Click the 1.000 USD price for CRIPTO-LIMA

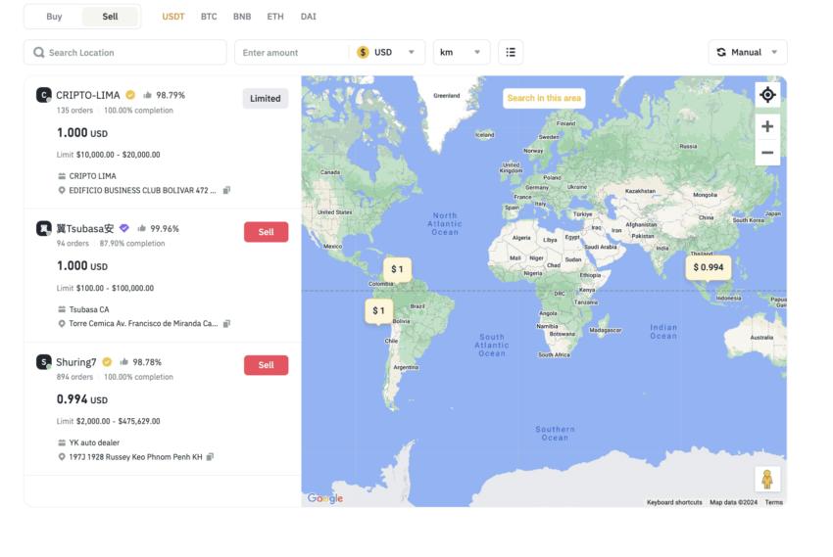tap(82, 132)
